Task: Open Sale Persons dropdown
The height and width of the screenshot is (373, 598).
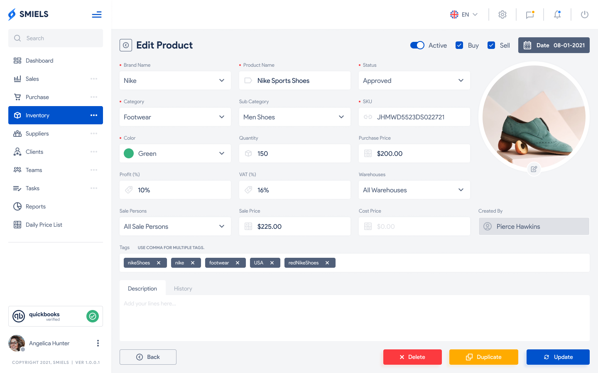Action: click(175, 226)
